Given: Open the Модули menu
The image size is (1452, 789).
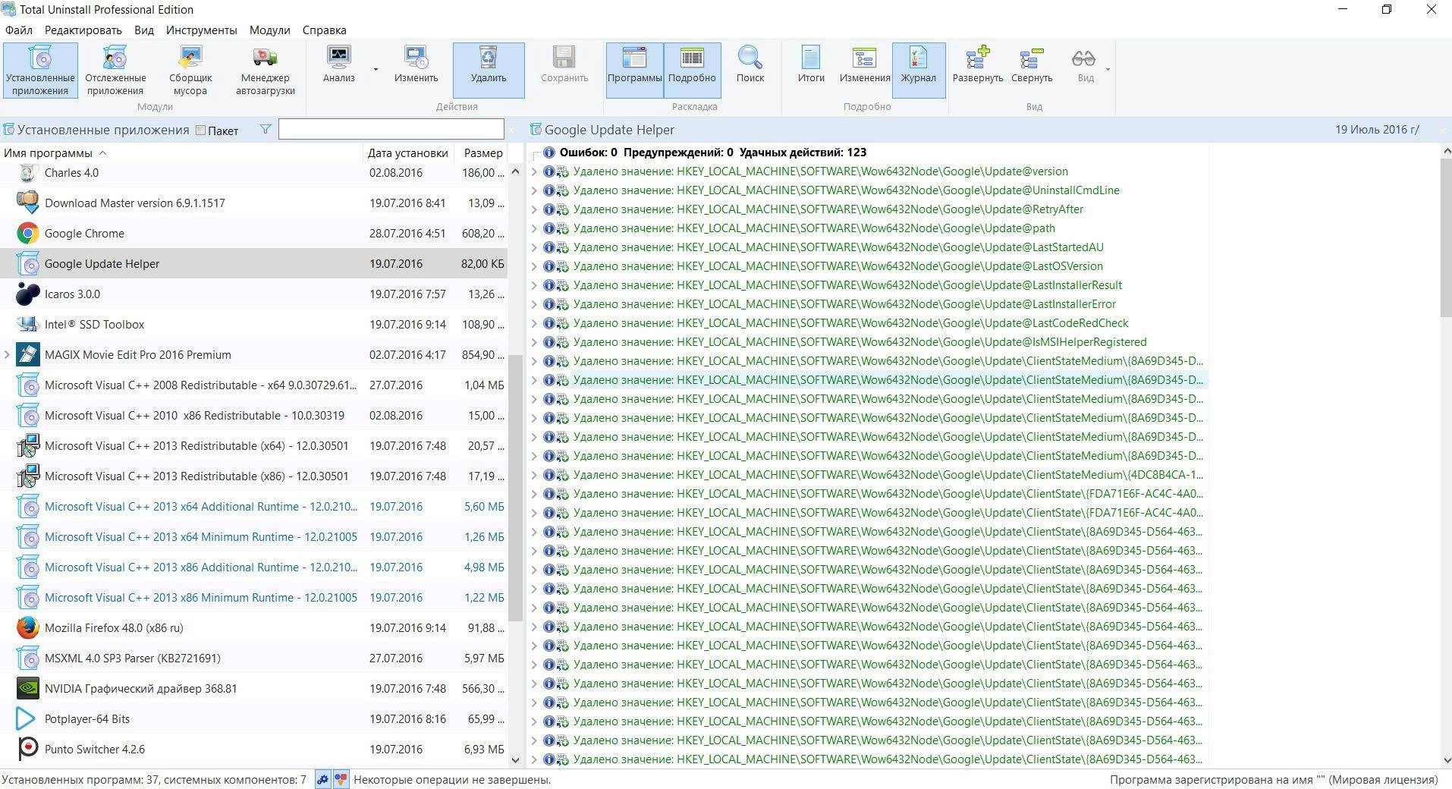Looking at the screenshot, I should (269, 30).
